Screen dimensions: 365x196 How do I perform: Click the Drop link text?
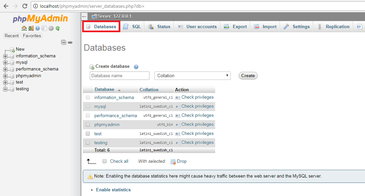[x=182, y=161]
